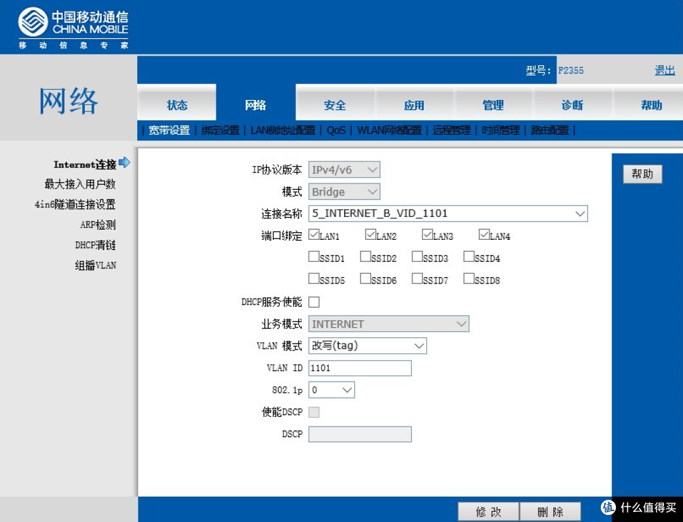Check the SSID6 checkbox
Viewport: 683px width, 522px height.
pos(366,278)
